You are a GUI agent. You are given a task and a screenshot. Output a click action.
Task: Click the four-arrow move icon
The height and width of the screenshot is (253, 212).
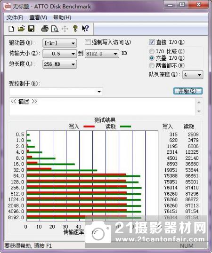click(x=65, y=29)
